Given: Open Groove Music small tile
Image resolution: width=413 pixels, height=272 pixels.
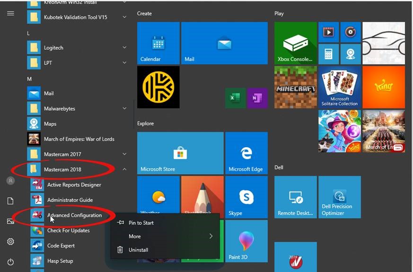Looking at the screenshot, I should point(351,32).
